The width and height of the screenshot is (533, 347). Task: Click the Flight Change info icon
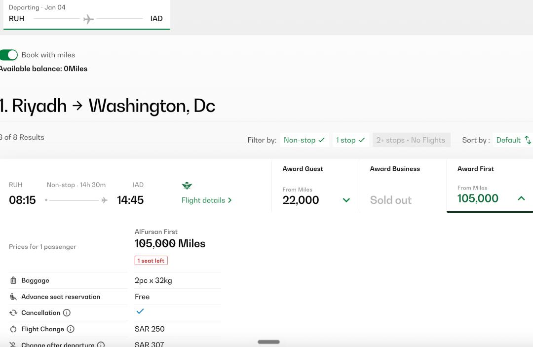click(71, 329)
